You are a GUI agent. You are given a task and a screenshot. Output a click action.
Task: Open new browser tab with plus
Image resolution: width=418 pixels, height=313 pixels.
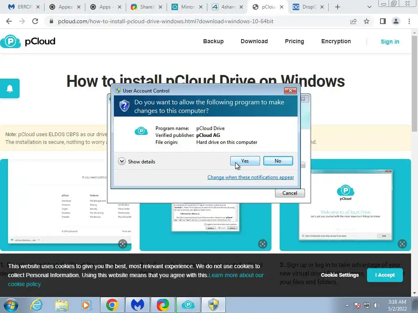point(338,7)
